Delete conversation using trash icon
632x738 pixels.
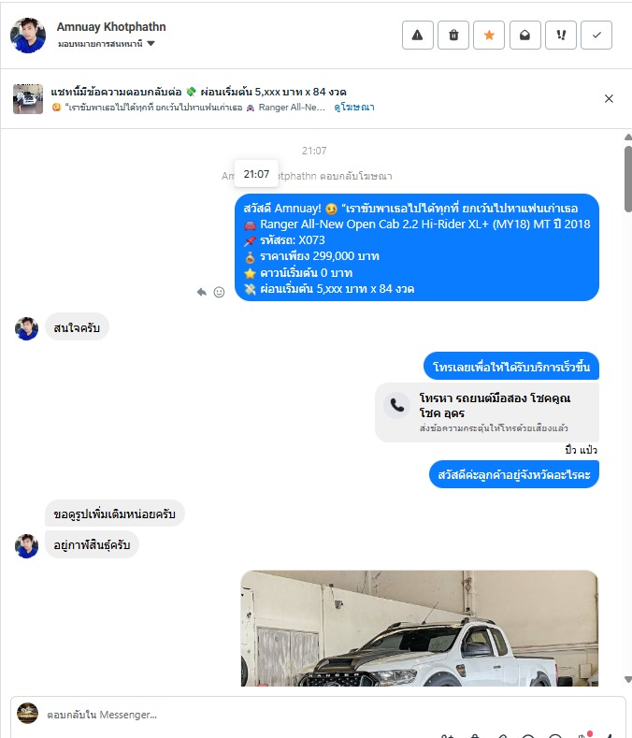click(x=453, y=36)
